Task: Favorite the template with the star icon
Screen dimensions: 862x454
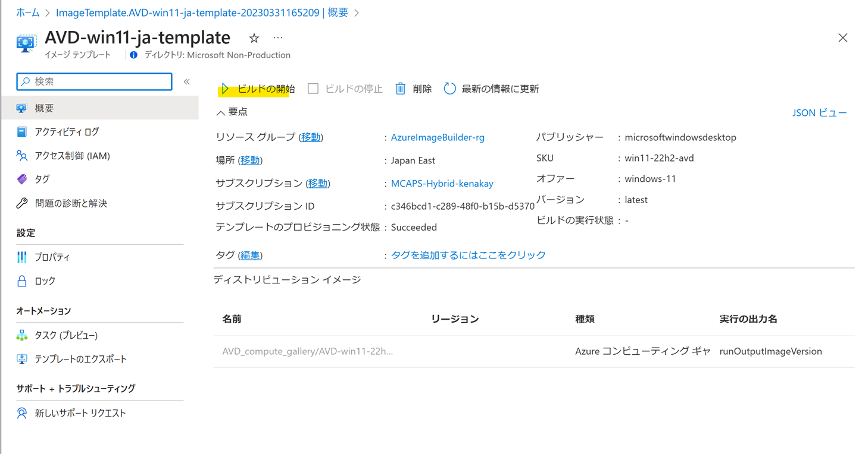Action: click(254, 38)
